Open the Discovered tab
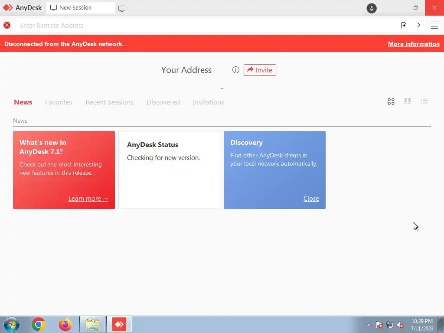This screenshot has height=333, width=444. [163, 102]
